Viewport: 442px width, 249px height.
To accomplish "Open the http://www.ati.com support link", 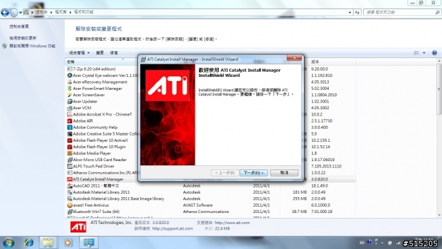I will 232,223.
